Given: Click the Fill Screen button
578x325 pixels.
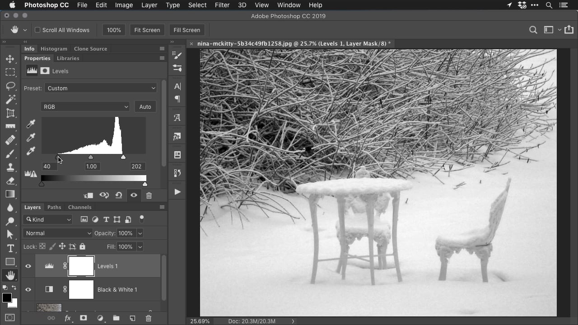Looking at the screenshot, I should [186, 30].
